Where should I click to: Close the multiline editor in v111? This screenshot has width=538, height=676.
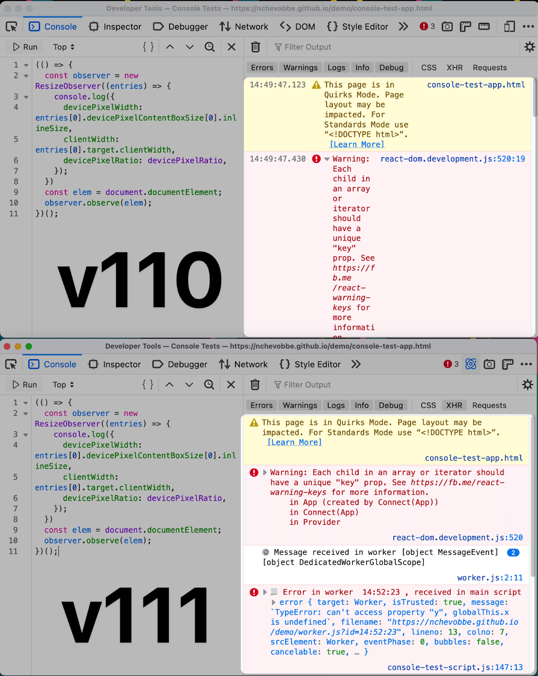click(x=231, y=384)
